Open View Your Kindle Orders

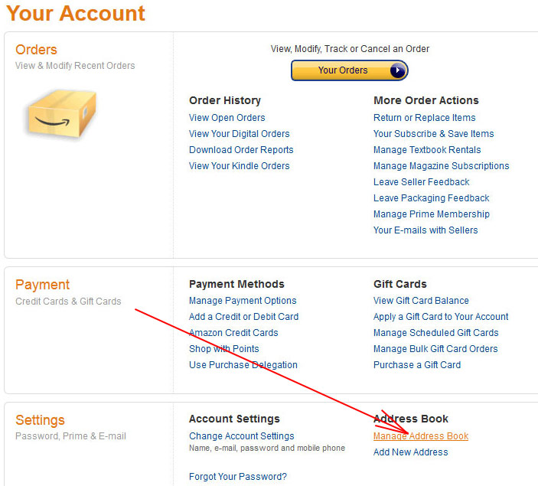(x=239, y=166)
